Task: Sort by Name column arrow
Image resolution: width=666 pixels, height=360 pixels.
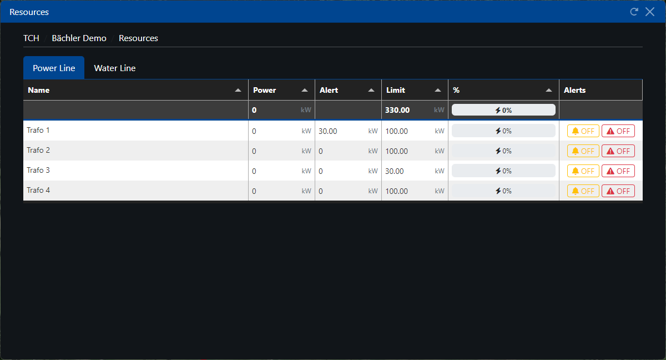Action: [238, 90]
